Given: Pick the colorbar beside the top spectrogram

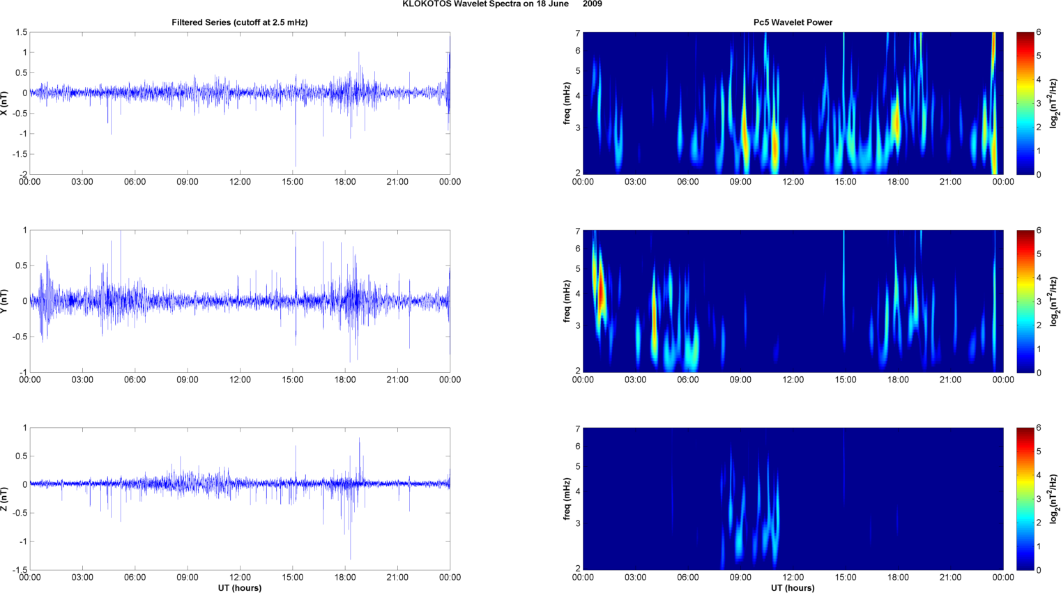Looking at the screenshot, I should click(x=1025, y=103).
